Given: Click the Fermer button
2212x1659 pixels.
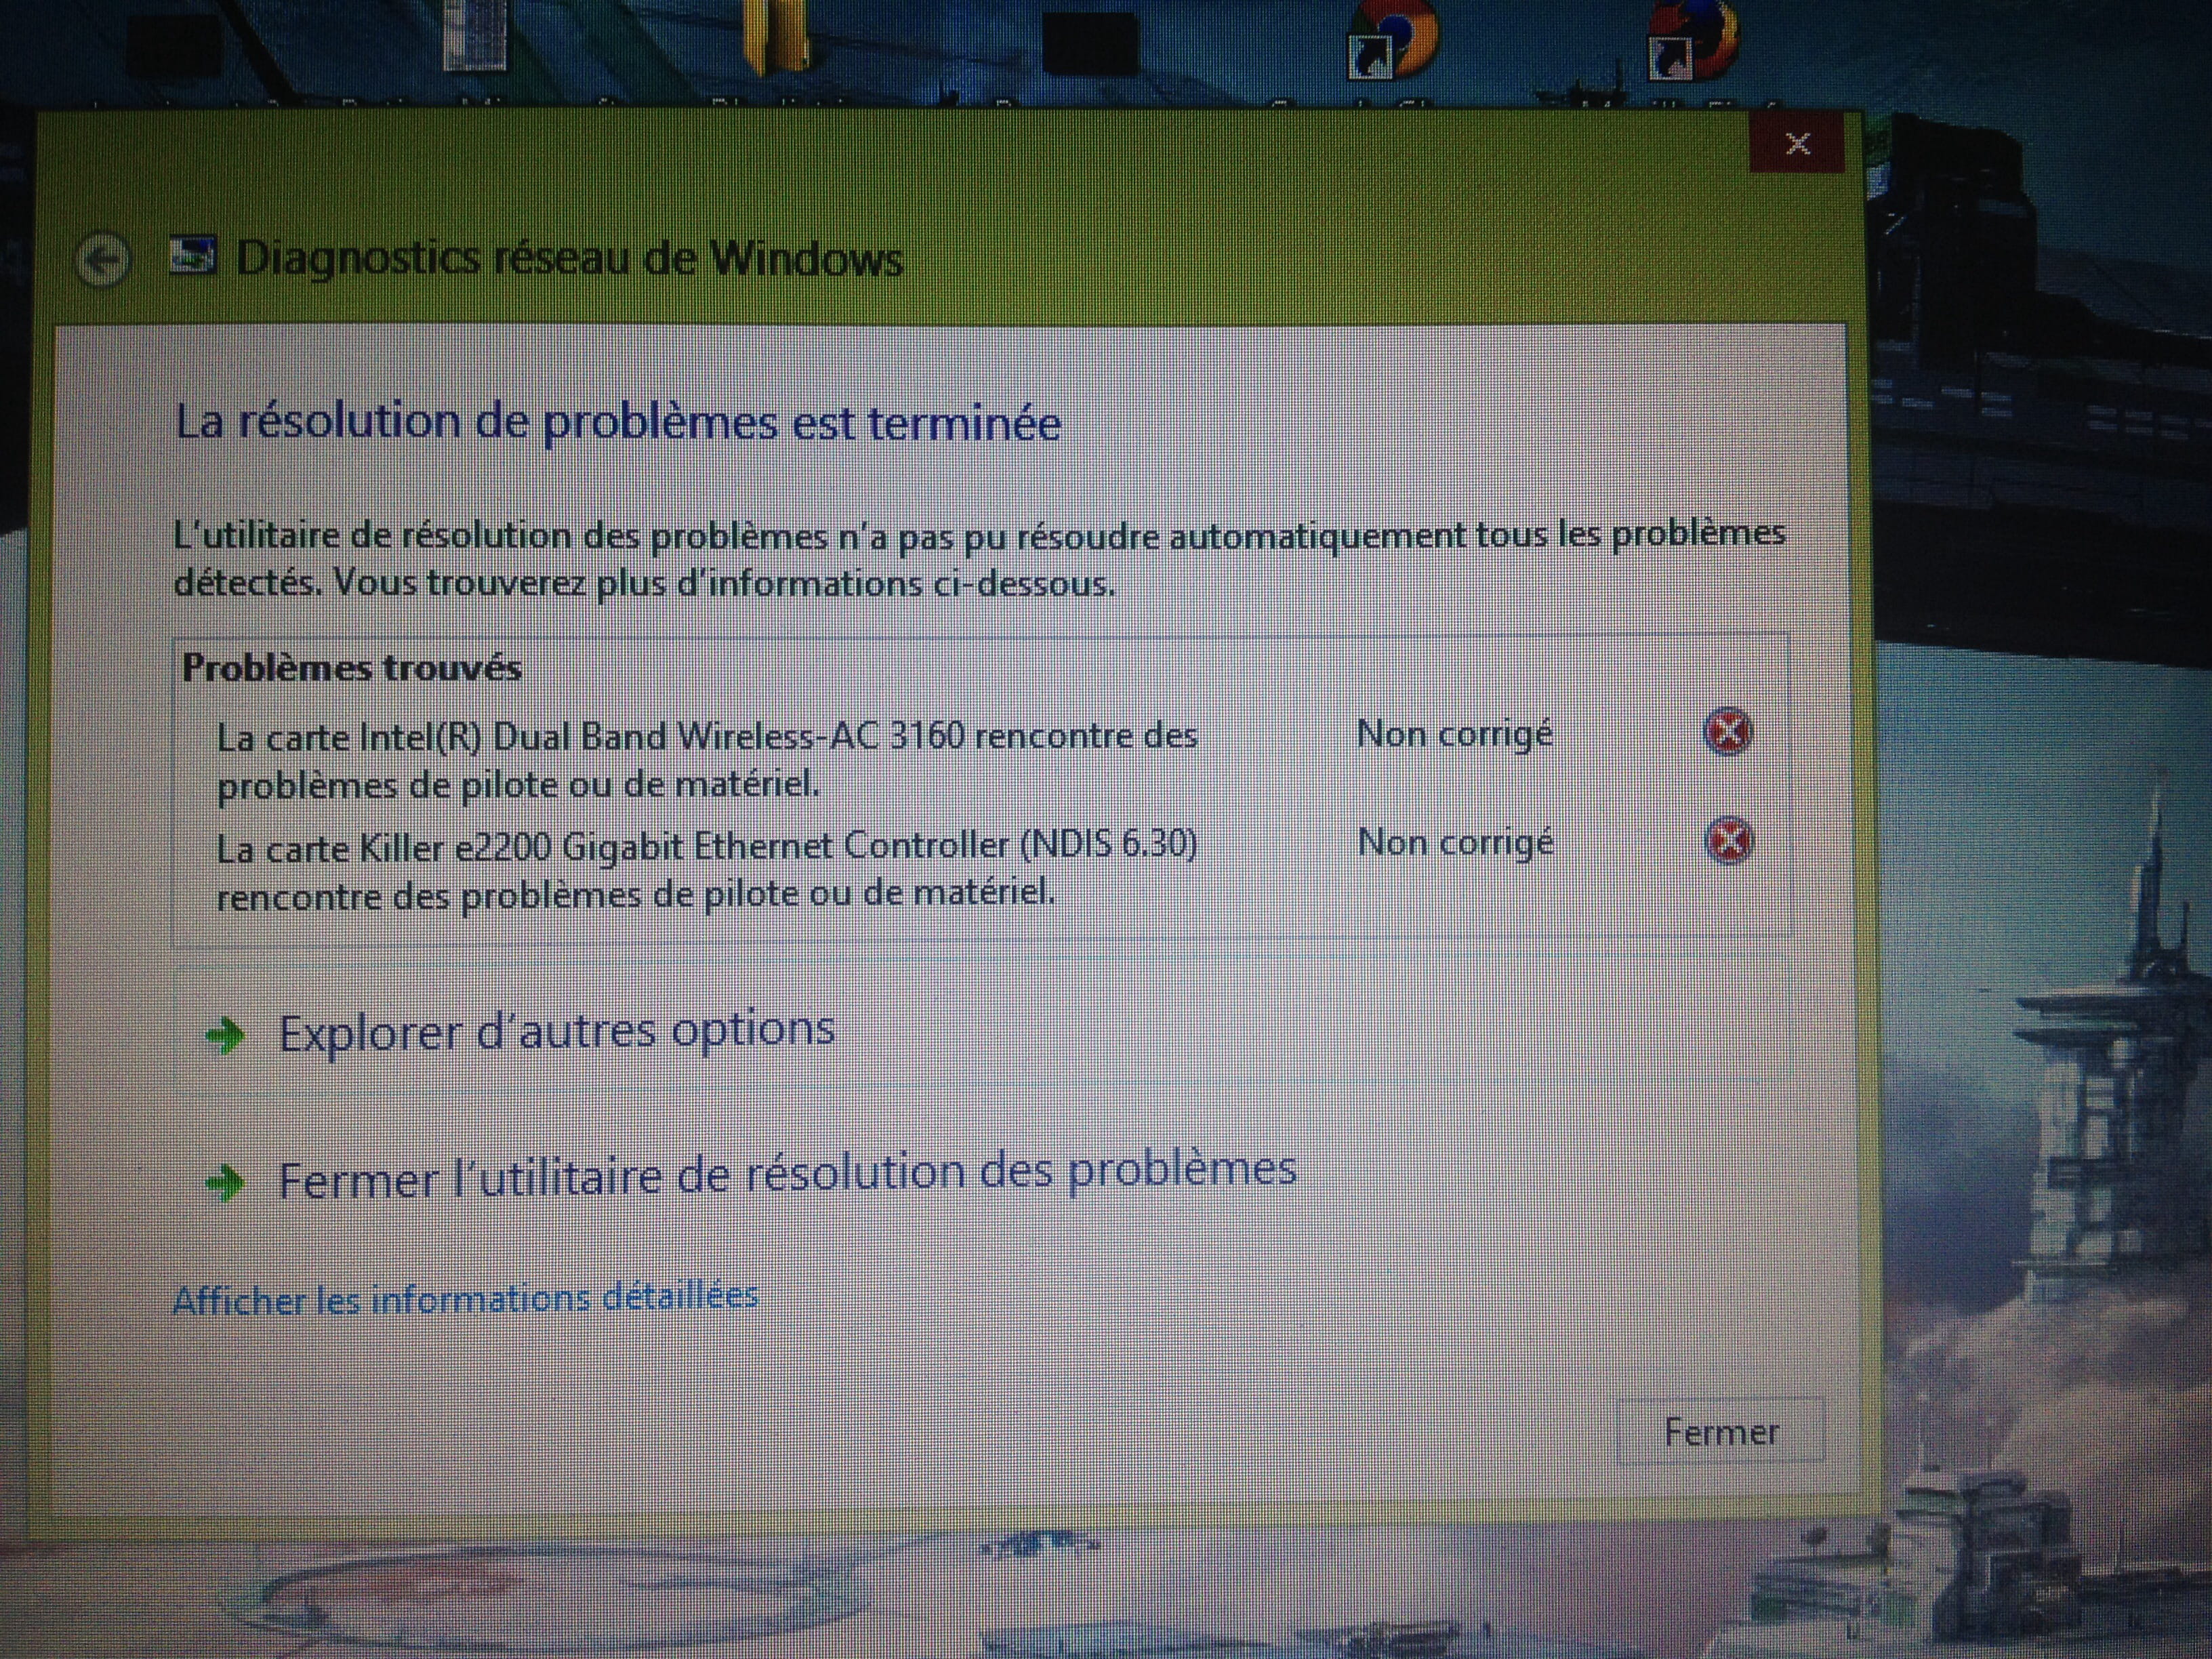Looking at the screenshot, I should (1721, 1431).
